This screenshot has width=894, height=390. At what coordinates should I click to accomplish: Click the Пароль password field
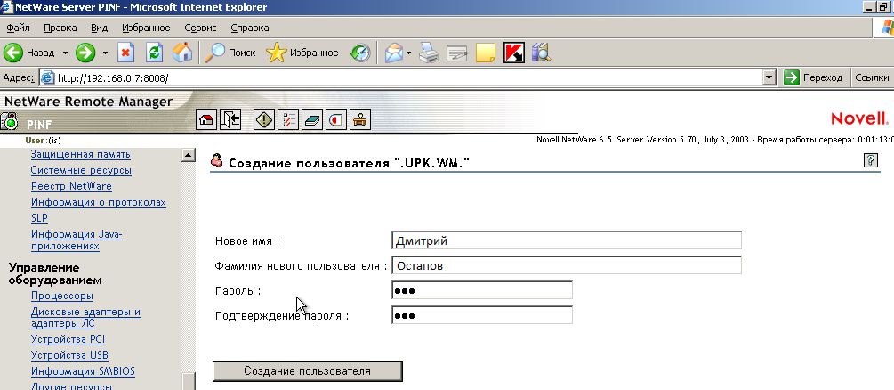pyautogui.click(x=482, y=290)
